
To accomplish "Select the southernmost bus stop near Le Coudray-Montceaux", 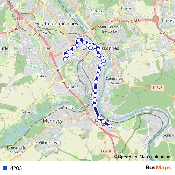I will coord(110,126).
